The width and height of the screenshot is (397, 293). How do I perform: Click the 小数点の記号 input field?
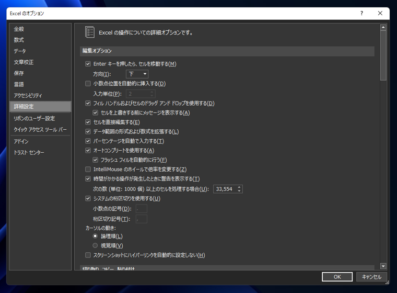(x=141, y=209)
